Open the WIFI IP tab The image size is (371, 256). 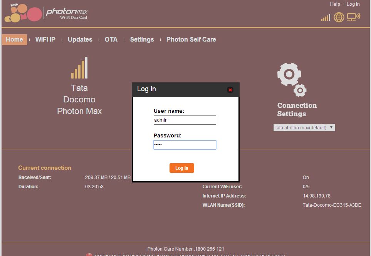[45, 40]
